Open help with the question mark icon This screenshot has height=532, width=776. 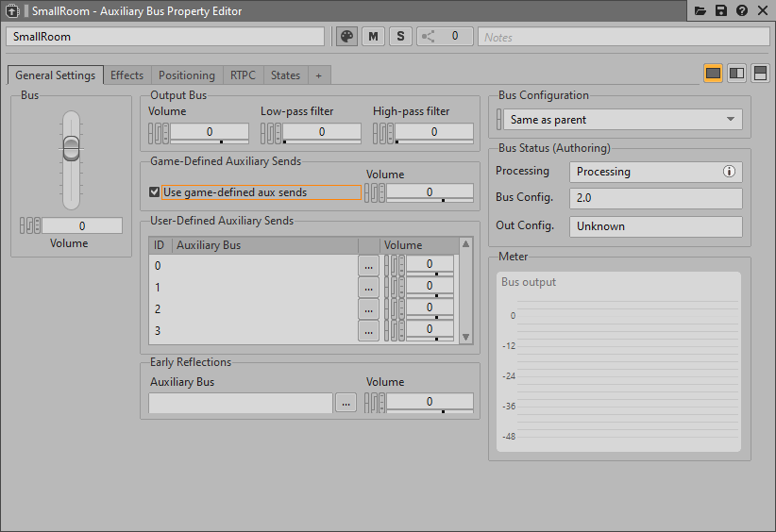tap(742, 10)
